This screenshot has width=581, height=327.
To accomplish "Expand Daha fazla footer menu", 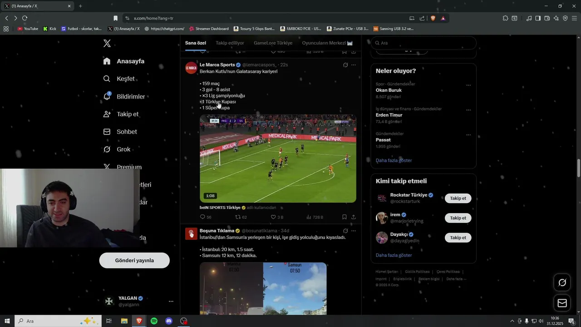I will click(456, 279).
